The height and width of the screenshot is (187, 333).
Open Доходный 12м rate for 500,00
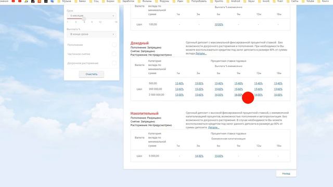[x=258, y=84]
